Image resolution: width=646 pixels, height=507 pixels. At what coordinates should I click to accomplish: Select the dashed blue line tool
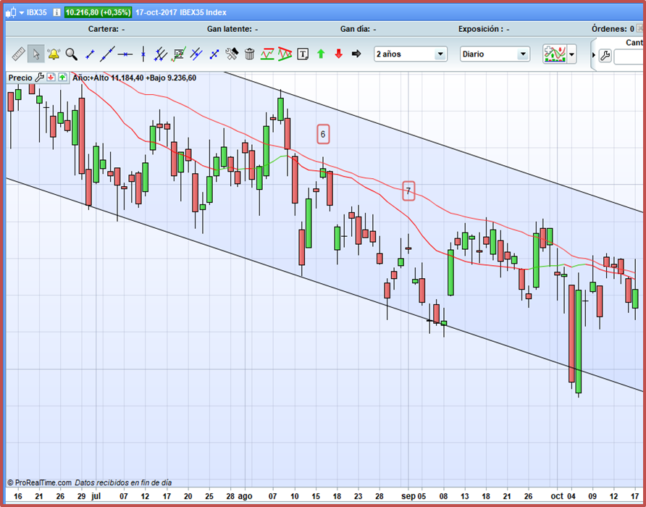point(214,54)
